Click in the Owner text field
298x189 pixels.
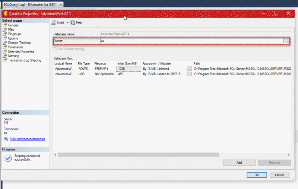pyautogui.click(x=191, y=41)
